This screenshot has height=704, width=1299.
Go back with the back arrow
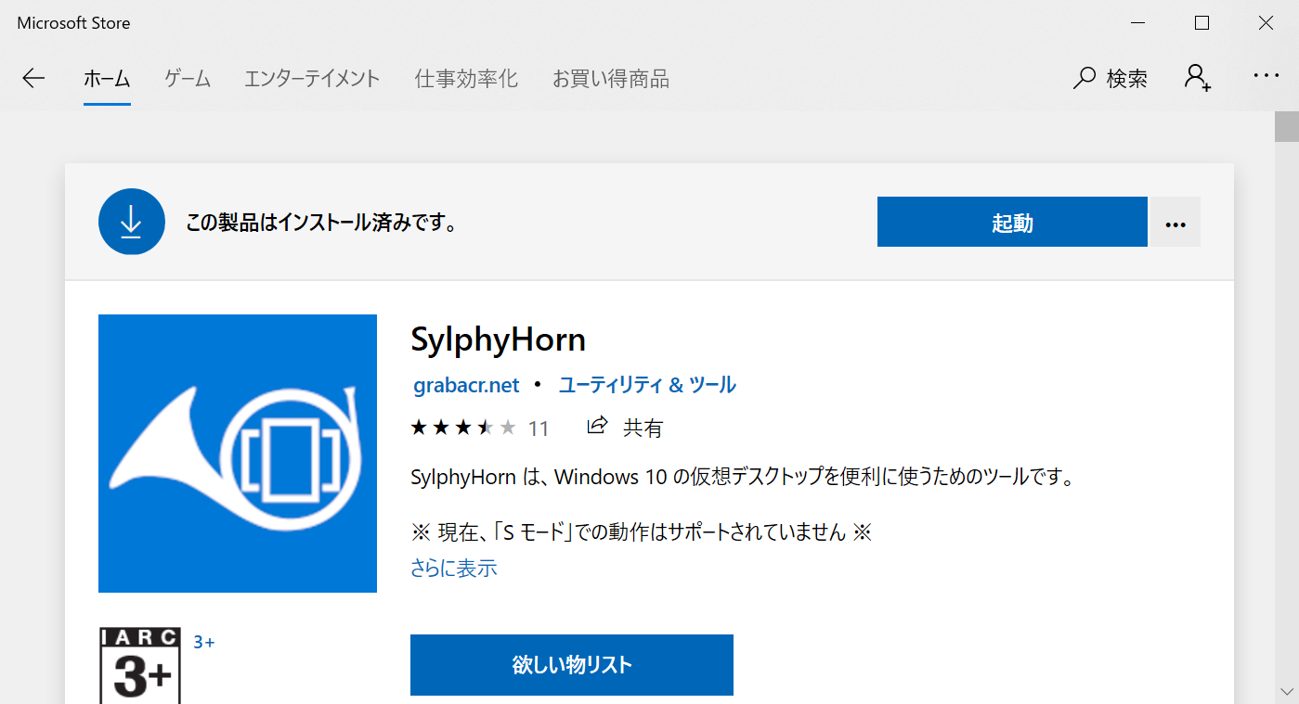(33, 78)
